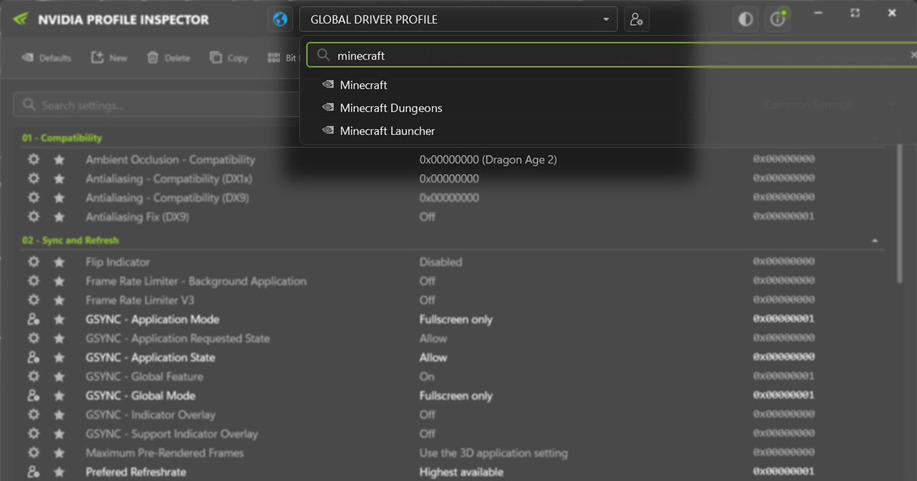The height and width of the screenshot is (481, 917).
Task: Click the globe icon beside the profile dropdown
Action: (280, 20)
